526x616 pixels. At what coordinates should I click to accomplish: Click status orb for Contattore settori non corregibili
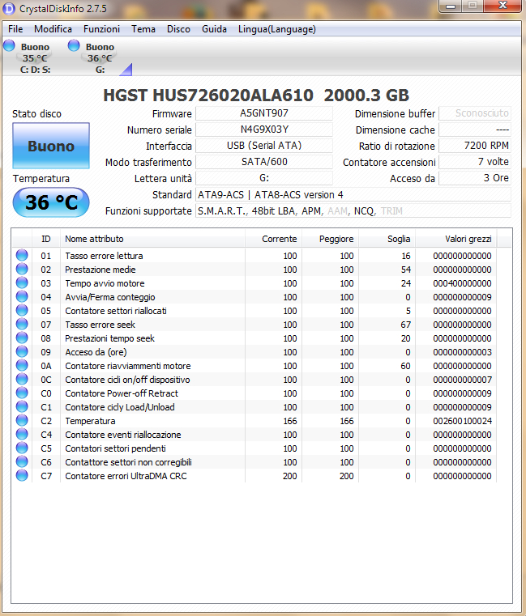22,461
